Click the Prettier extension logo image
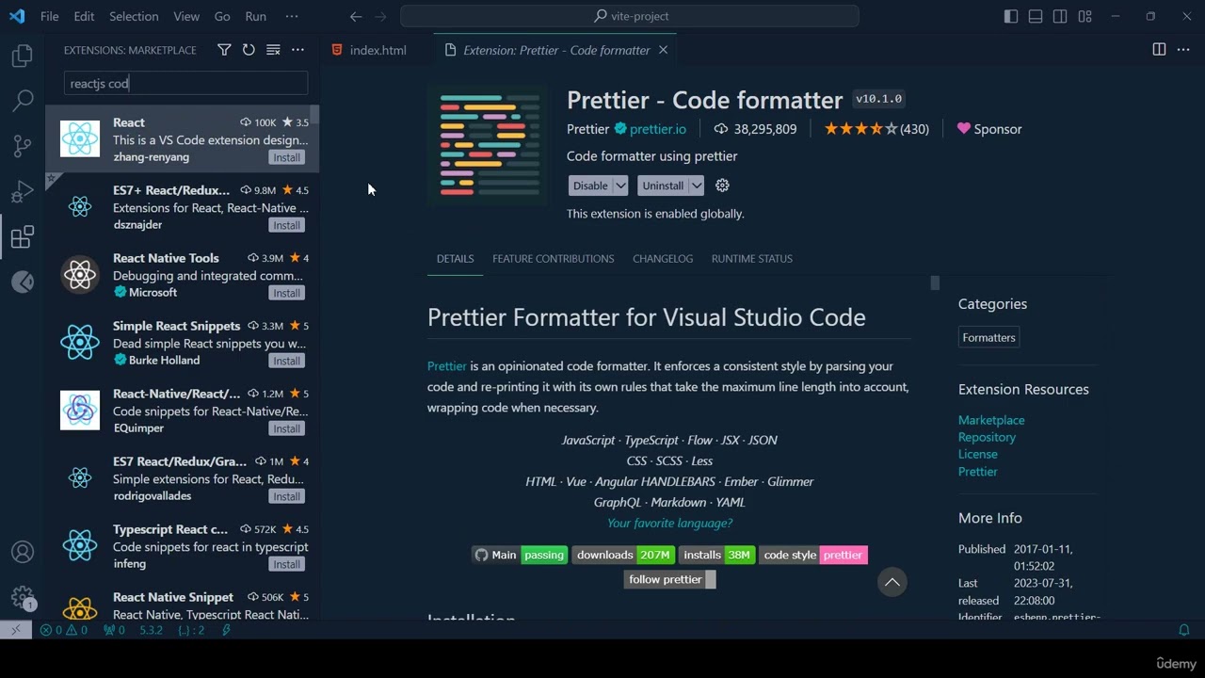 point(487,144)
